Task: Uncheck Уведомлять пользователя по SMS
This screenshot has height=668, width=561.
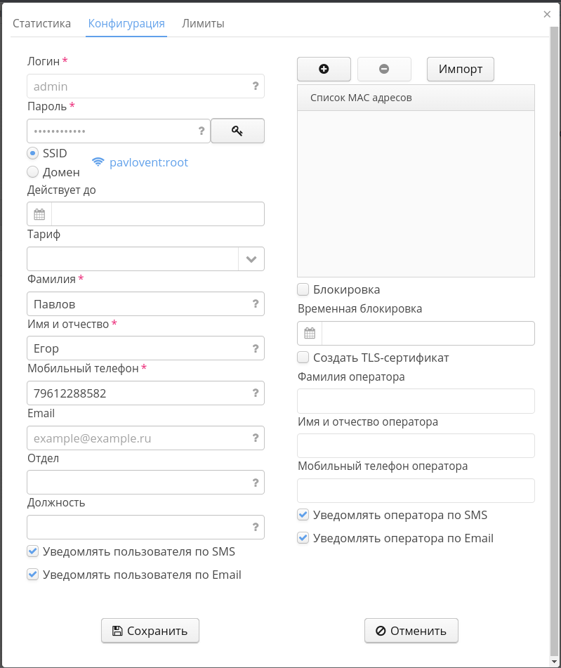Action: 32,551
